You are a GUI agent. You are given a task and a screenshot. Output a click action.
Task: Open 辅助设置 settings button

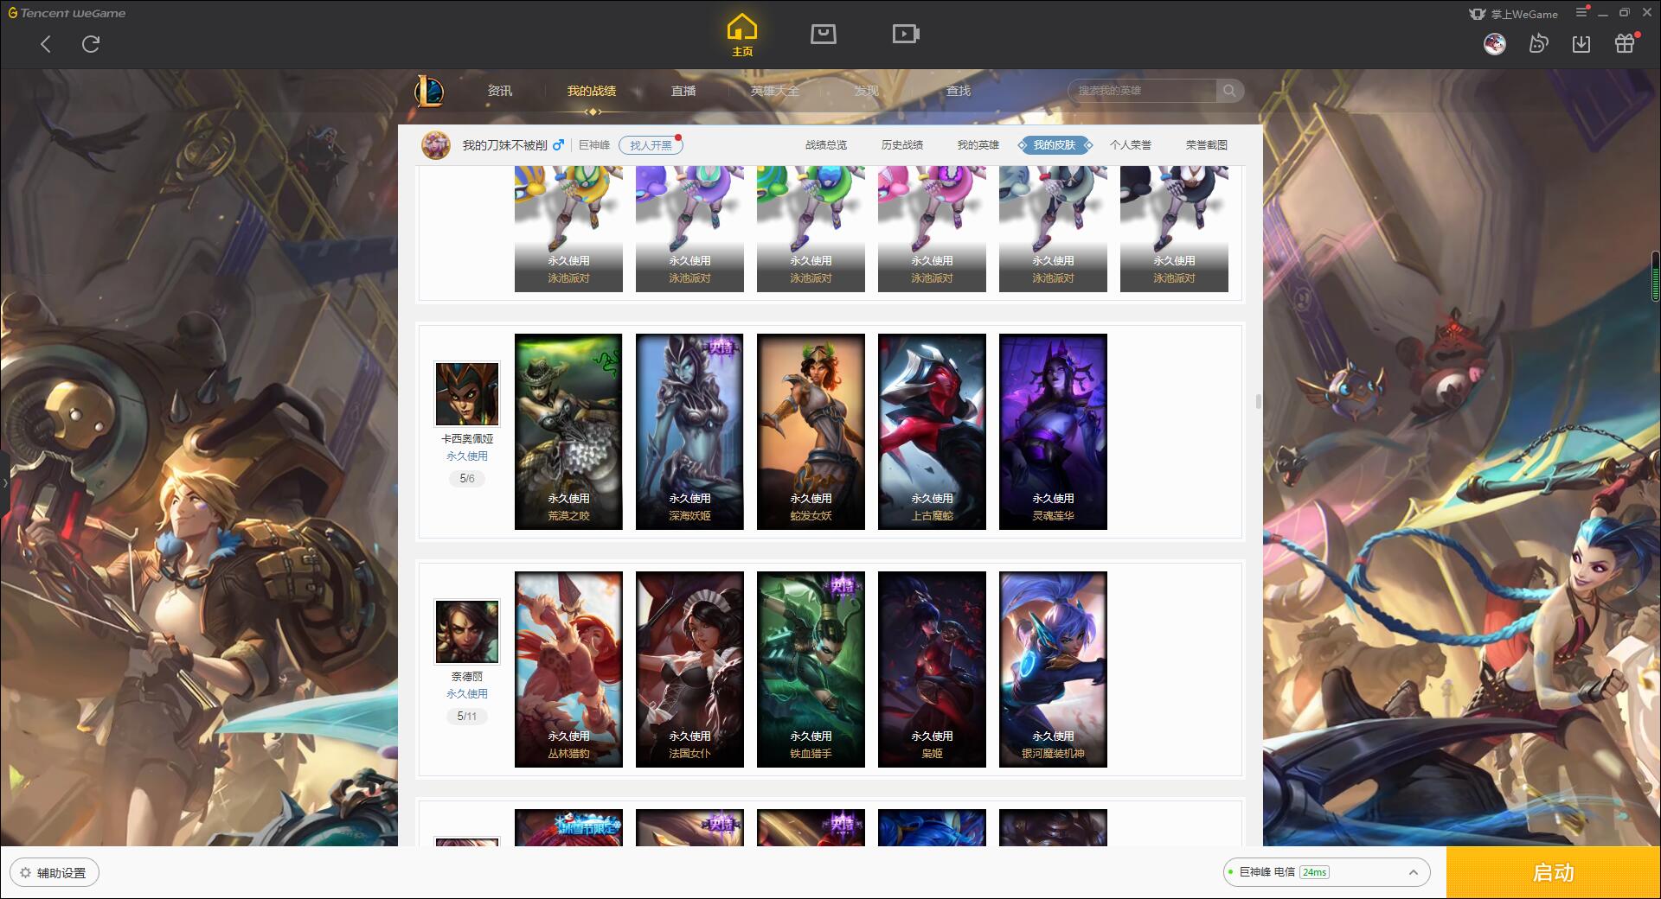55,872
